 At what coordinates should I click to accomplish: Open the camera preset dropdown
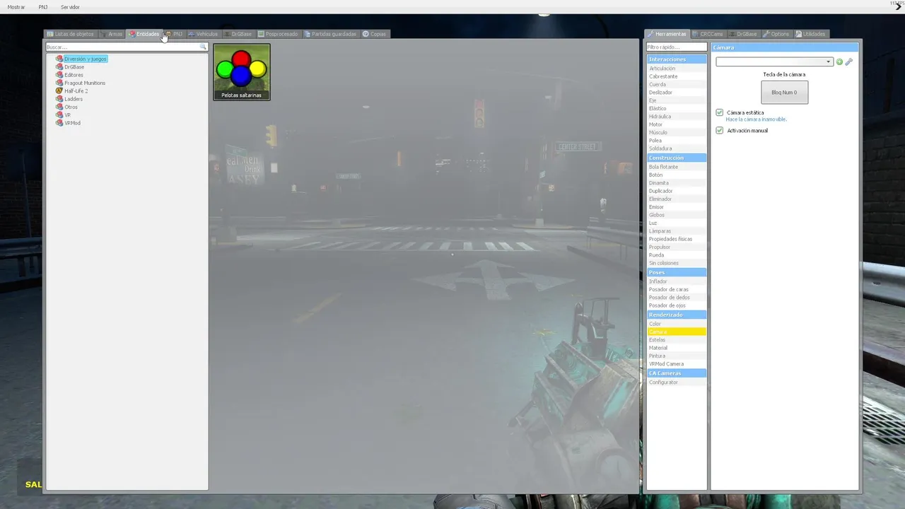(774, 62)
